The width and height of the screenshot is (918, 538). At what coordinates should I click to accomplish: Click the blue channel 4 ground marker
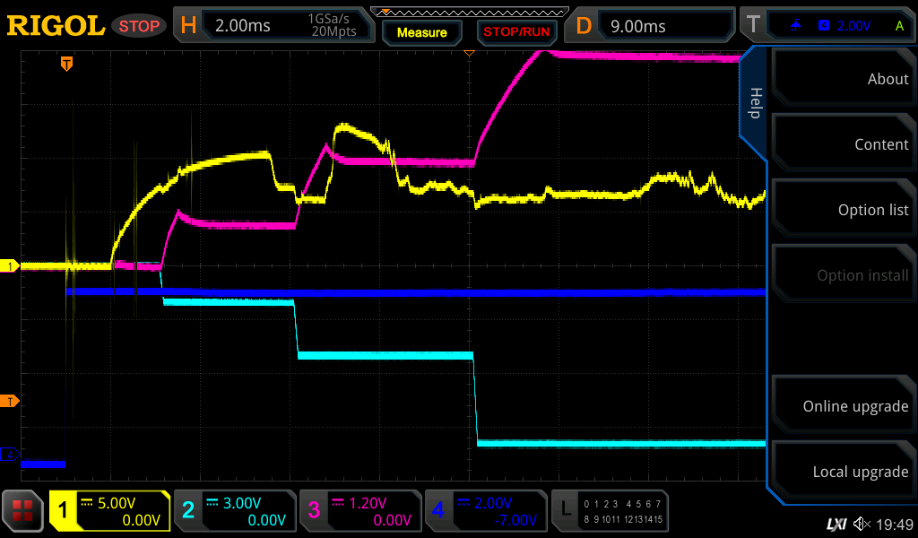(10, 455)
